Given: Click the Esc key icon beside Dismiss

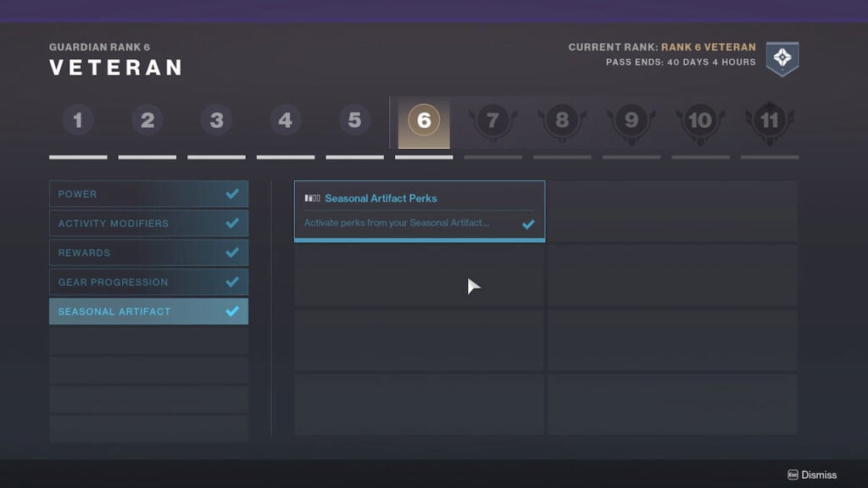Looking at the screenshot, I should click(x=793, y=474).
